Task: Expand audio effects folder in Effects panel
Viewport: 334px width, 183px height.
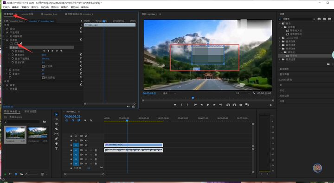Action: (x=280, y=42)
